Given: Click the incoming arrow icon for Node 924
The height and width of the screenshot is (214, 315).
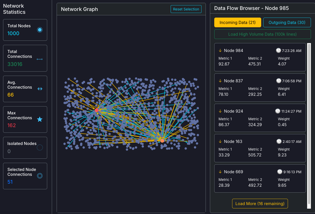Looking at the screenshot, I should [220, 111].
